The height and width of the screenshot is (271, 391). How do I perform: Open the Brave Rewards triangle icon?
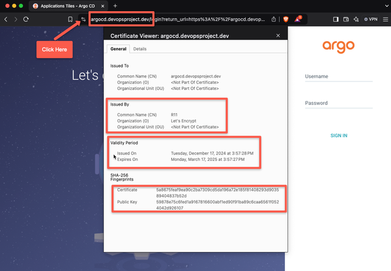click(x=299, y=20)
